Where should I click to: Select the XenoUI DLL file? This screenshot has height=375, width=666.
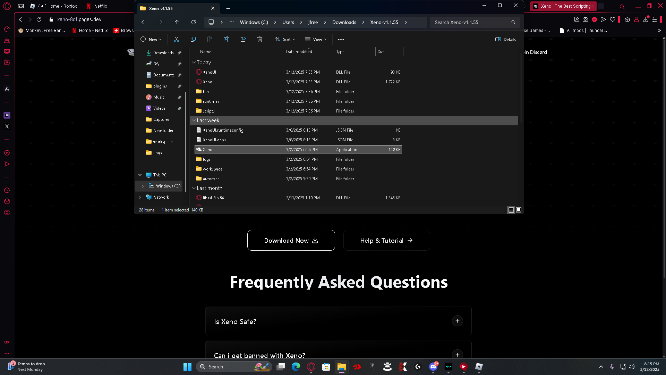[x=298, y=72]
